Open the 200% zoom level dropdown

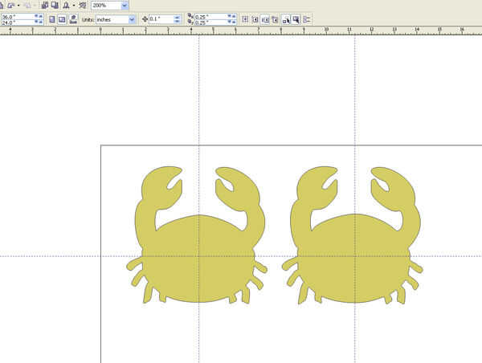click(125, 6)
